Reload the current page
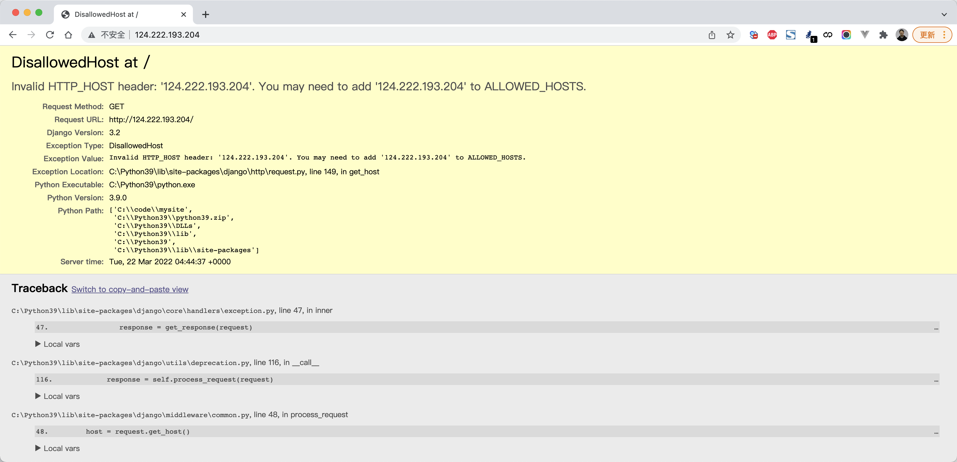This screenshot has height=462, width=957. (x=50, y=35)
